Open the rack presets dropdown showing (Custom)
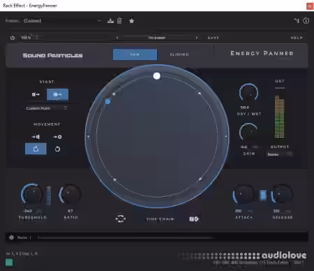314x271 pixels. (61, 21)
